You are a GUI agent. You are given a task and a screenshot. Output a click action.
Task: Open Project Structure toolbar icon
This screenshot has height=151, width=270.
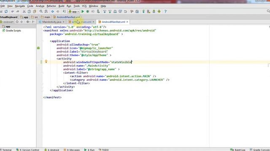[137, 11]
